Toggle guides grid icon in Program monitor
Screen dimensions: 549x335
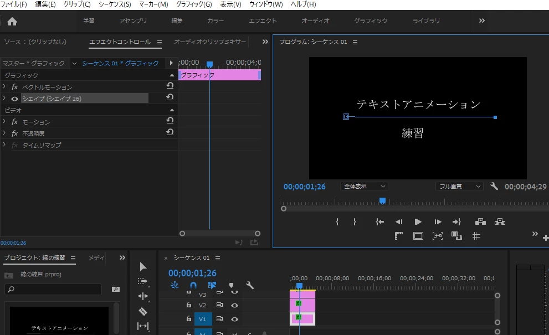pyautogui.click(x=476, y=236)
